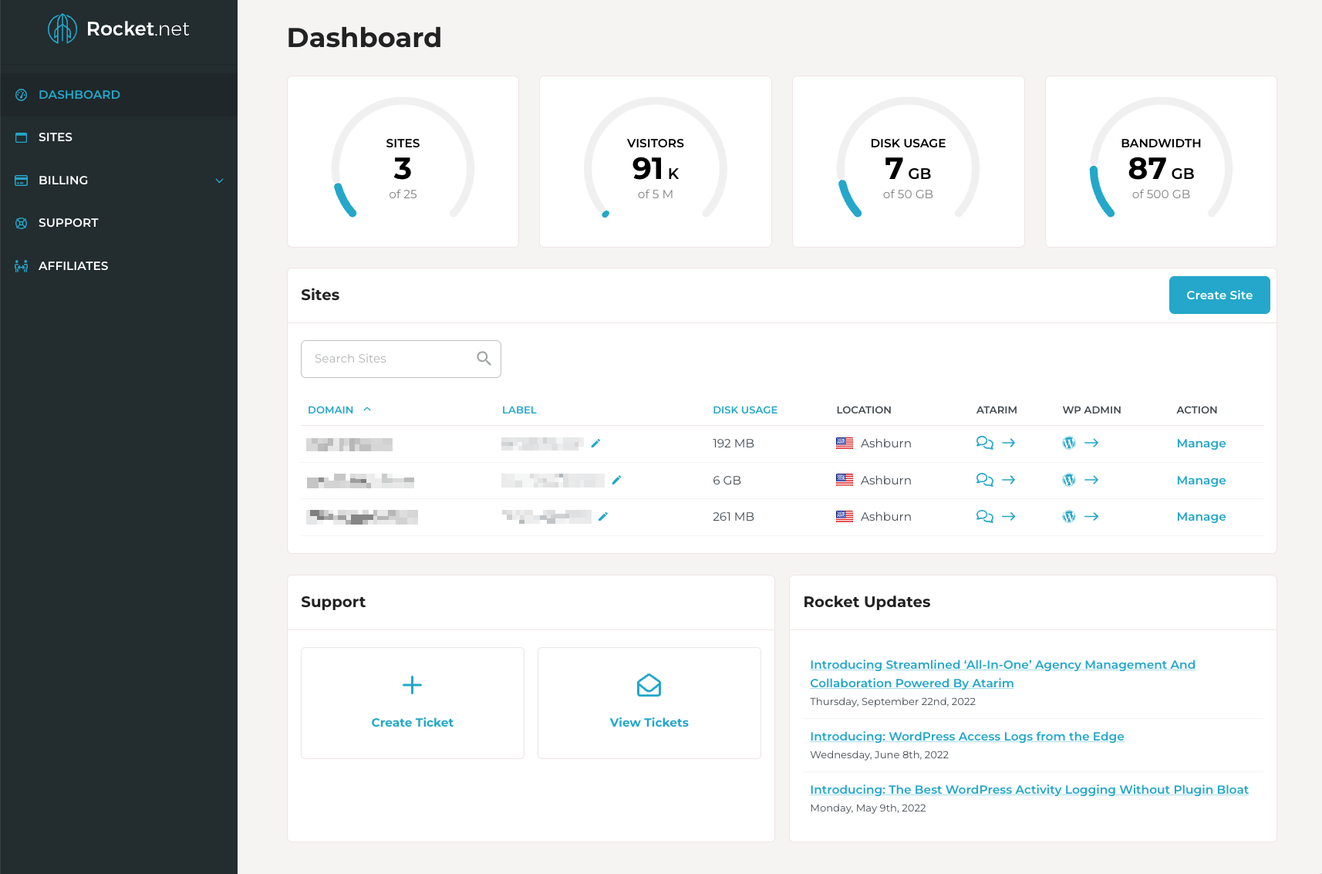Sort by Label column header
Image resolution: width=1322 pixels, height=874 pixels.
pos(519,410)
